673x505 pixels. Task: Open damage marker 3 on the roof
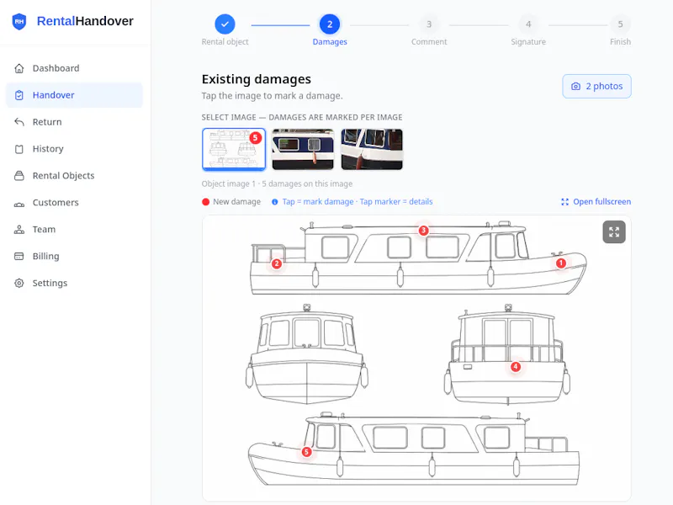[423, 231]
